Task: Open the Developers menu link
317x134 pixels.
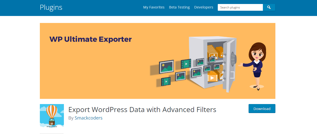Action: [x=204, y=7]
